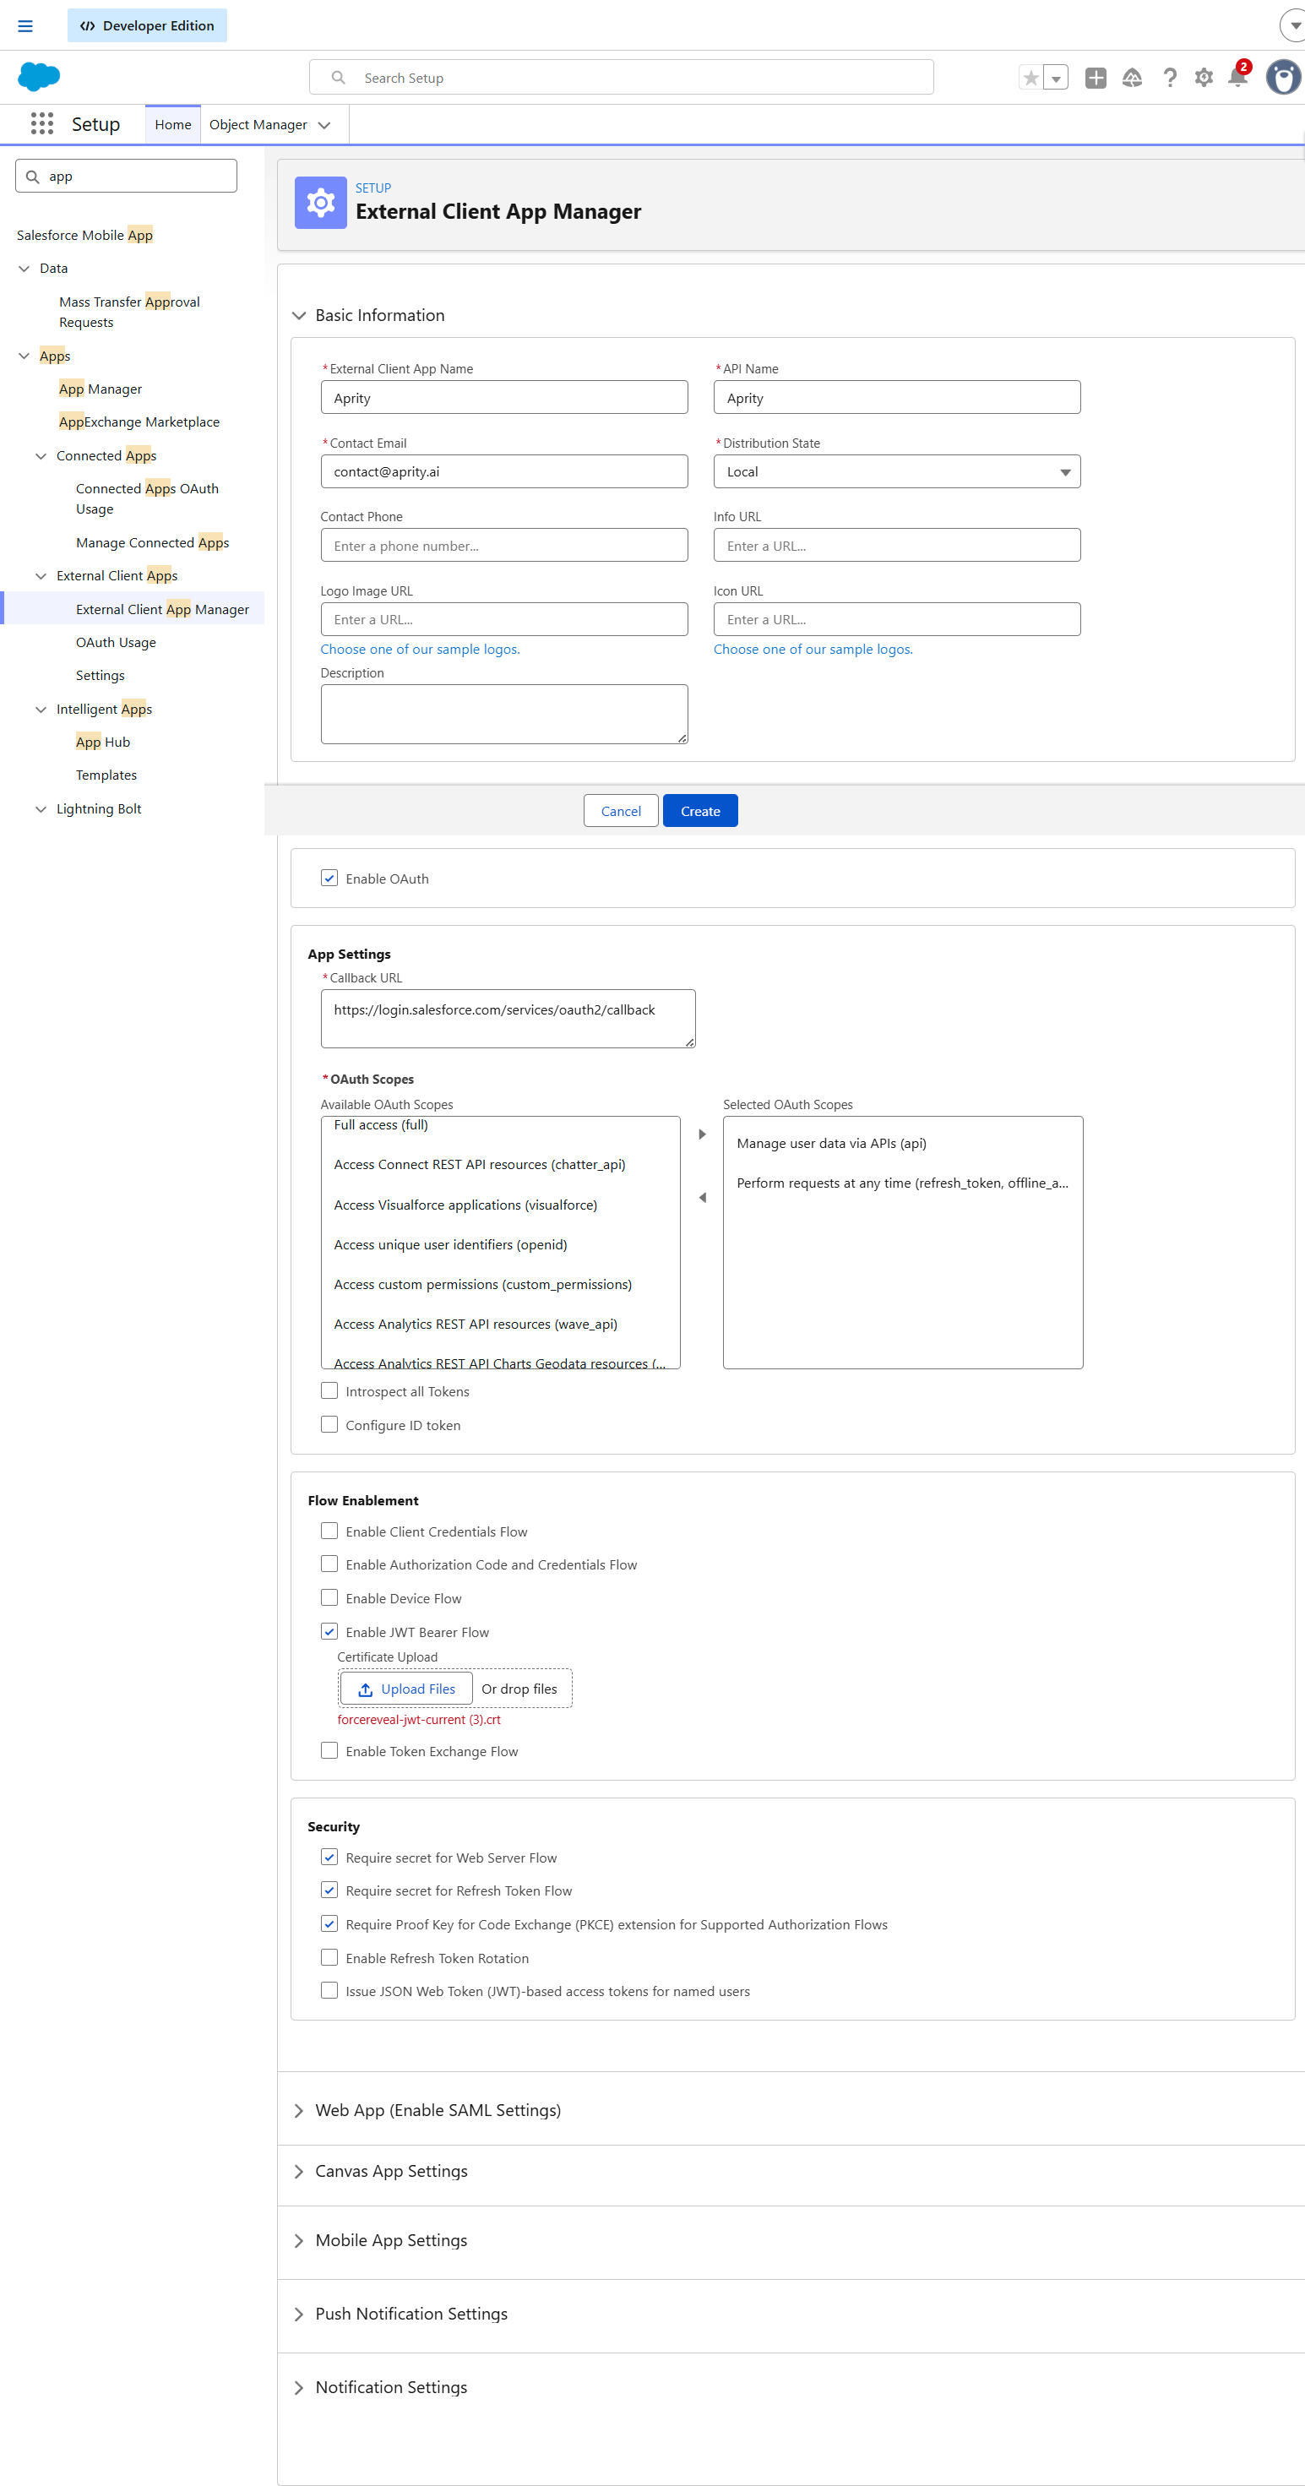Enable Token Exchange Flow checkbox

pos(329,1752)
